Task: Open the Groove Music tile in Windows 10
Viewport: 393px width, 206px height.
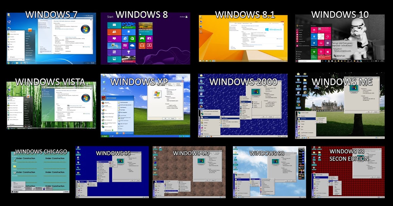Action: 320,52
